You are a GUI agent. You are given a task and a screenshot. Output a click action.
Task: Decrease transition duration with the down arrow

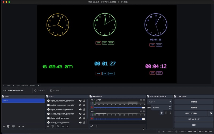tap(170, 109)
